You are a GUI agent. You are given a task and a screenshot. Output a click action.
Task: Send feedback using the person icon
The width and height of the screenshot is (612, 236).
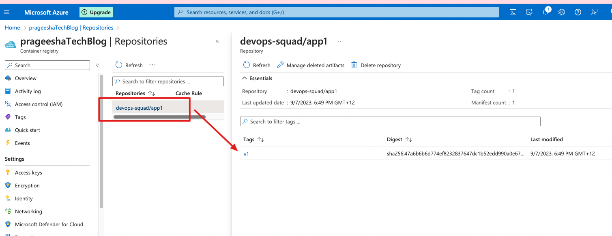point(594,12)
